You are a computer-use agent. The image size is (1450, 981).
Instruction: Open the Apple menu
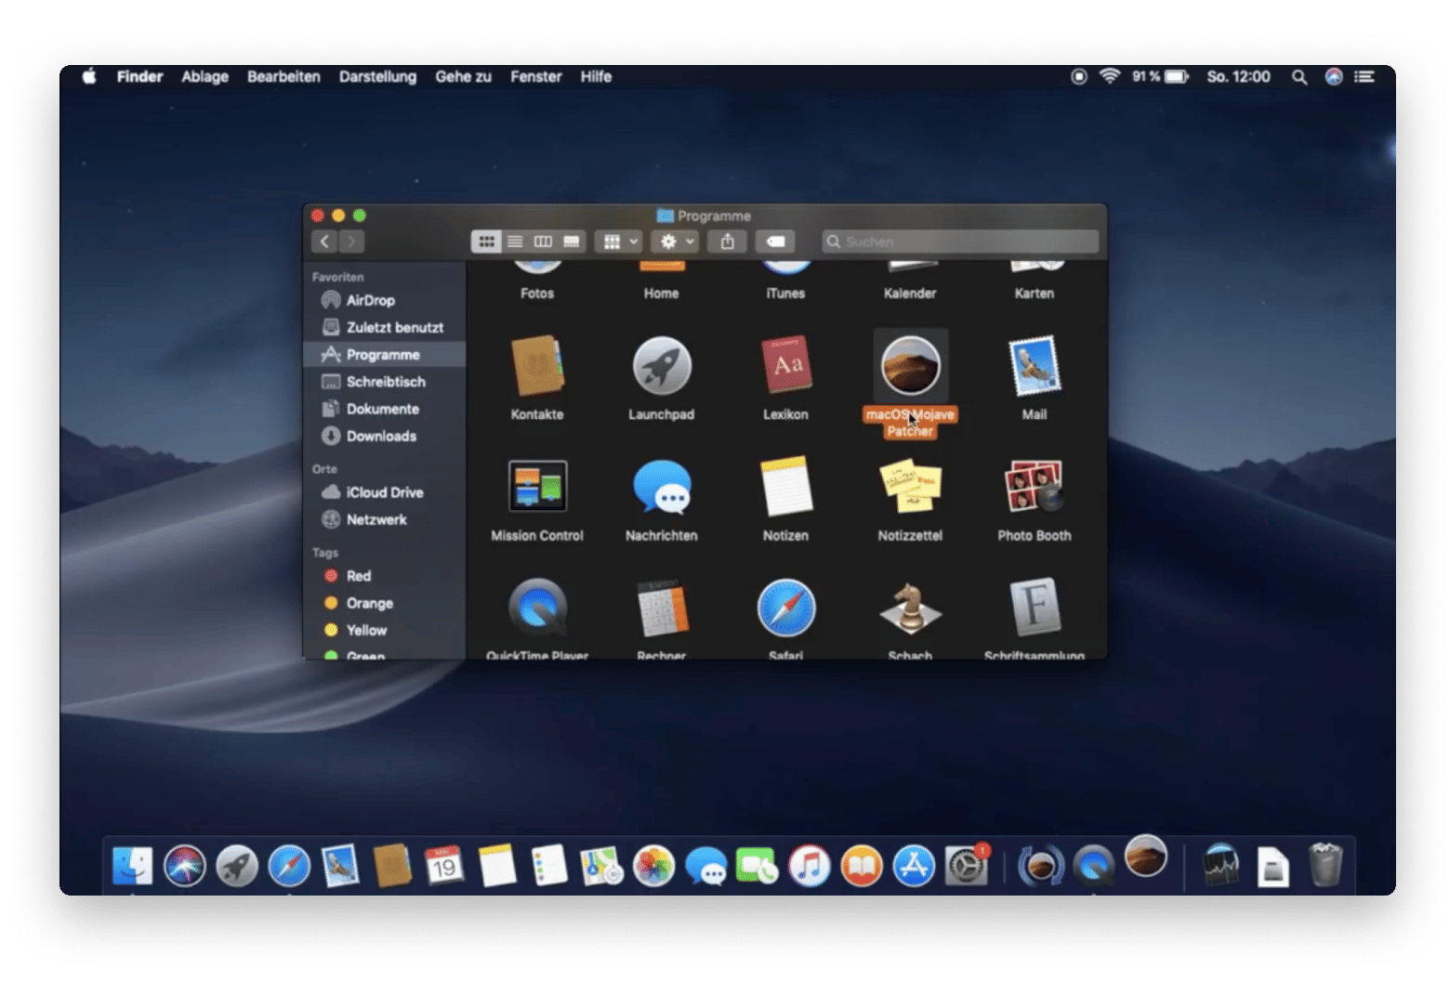pyautogui.click(x=89, y=76)
